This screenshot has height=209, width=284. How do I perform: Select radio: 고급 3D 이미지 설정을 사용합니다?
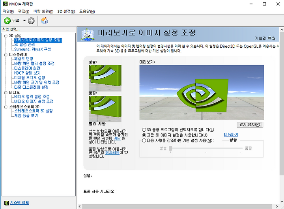click(x=144, y=135)
